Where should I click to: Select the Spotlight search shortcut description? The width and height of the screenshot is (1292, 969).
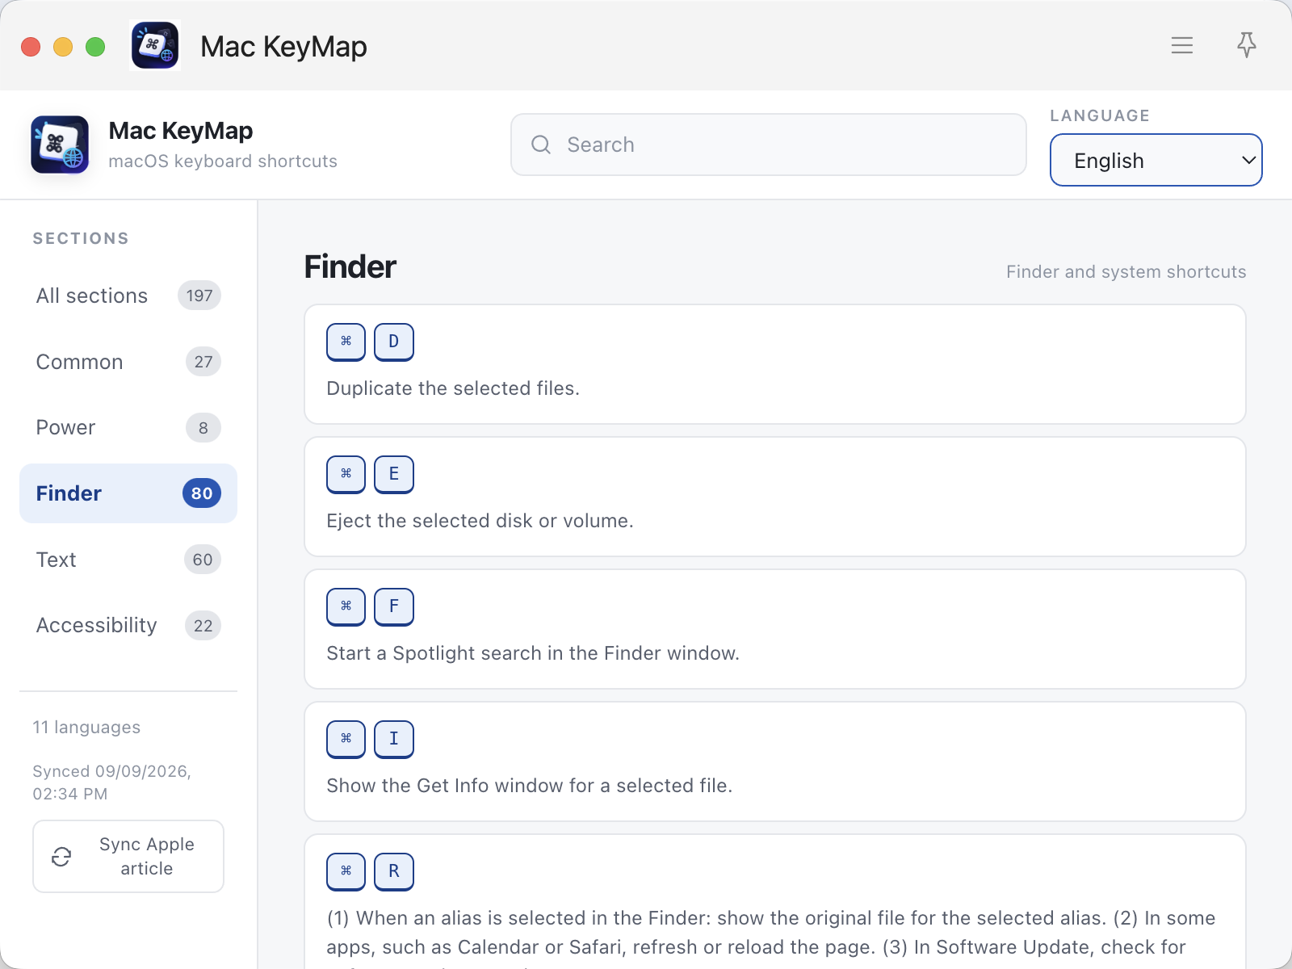pyautogui.click(x=533, y=653)
